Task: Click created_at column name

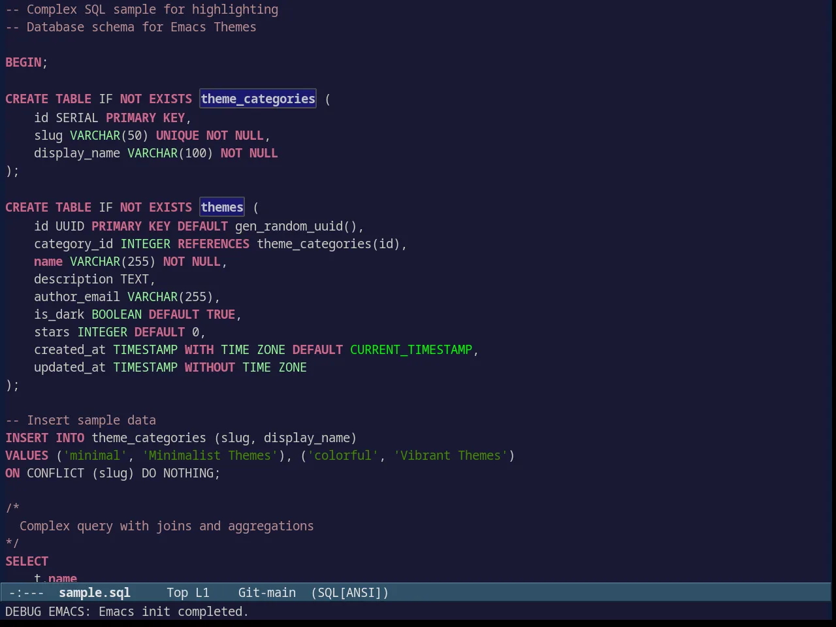Action: pos(70,349)
